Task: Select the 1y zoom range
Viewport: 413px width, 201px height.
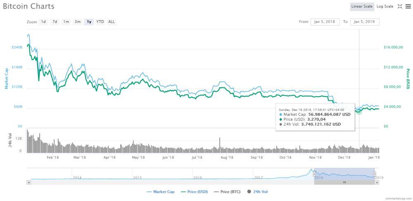Action: tap(89, 22)
